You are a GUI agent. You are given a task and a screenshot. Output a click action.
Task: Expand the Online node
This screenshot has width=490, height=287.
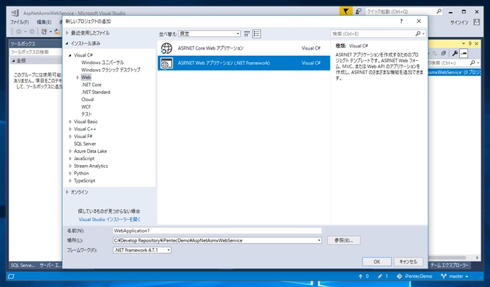point(67,192)
